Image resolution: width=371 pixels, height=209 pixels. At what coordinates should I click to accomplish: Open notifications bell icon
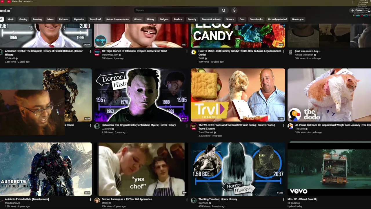[369, 10]
